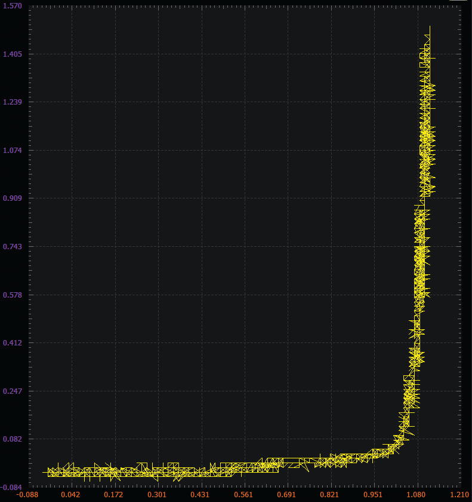Click x-axis tick label 0.951
Screen dimensions: 472x502
[373, 495]
